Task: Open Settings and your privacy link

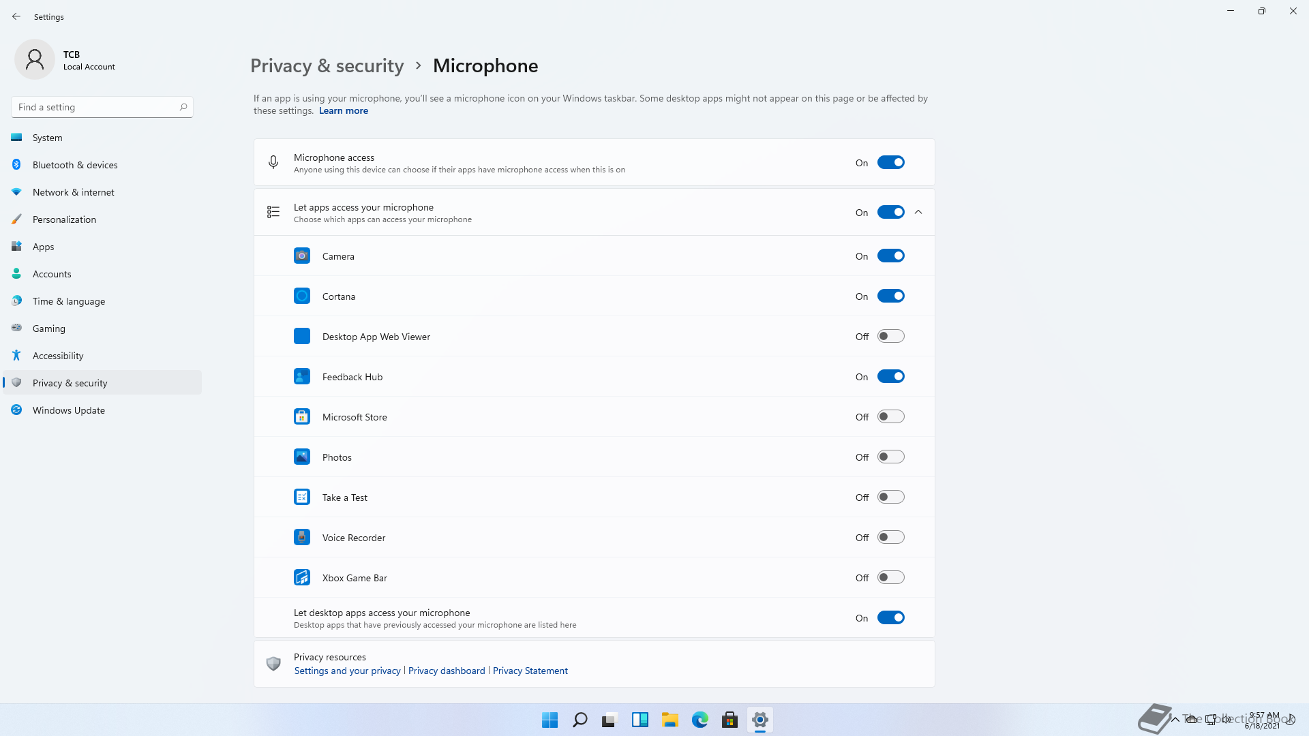Action: point(348,671)
